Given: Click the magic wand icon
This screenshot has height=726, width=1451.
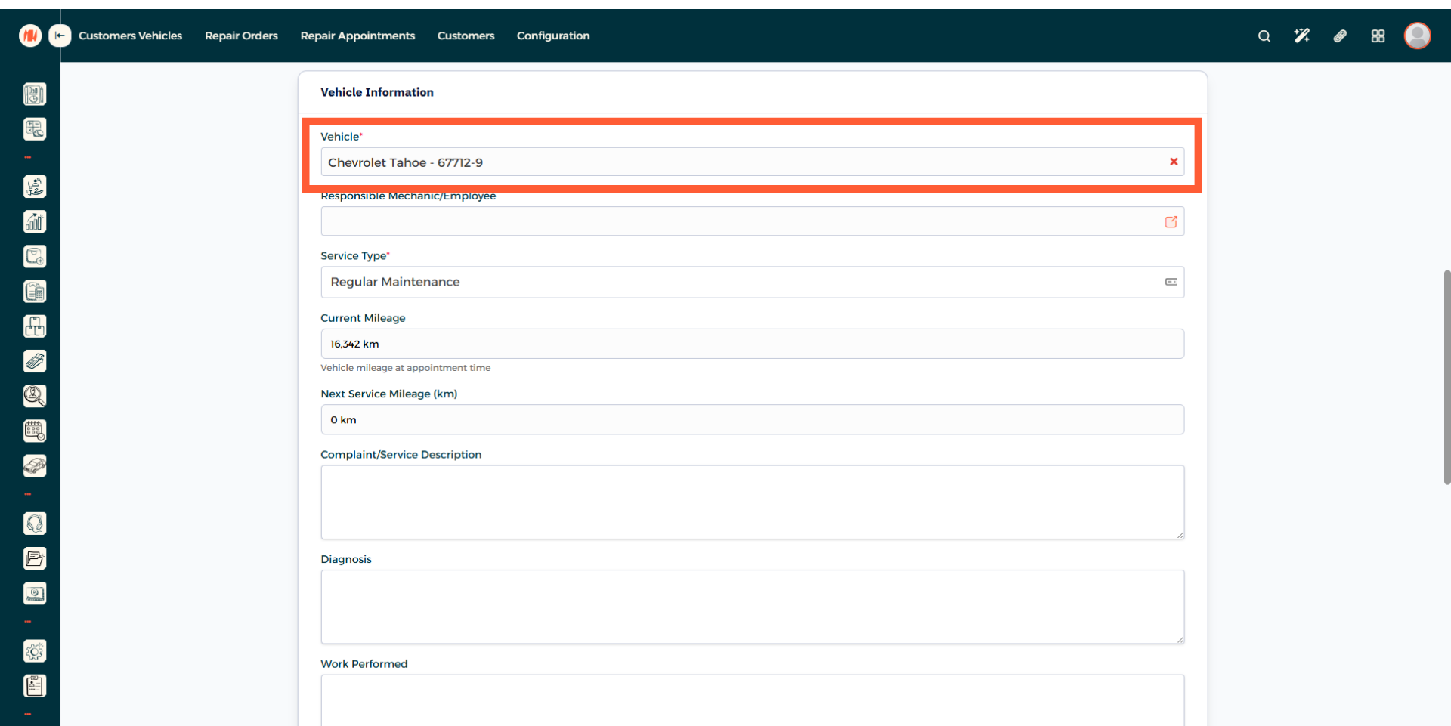Looking at the screenshot, I should (1301, 36).
